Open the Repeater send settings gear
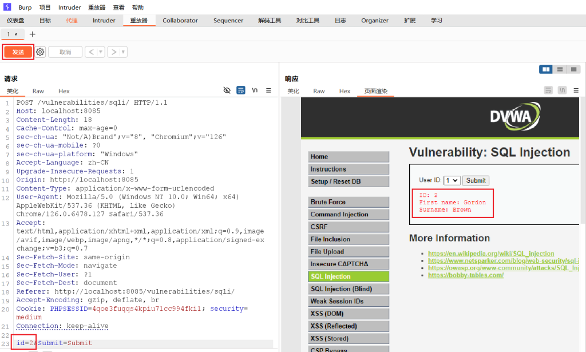Screen dimensions: 586x352 pyautogui.click(x=40, y=52)
